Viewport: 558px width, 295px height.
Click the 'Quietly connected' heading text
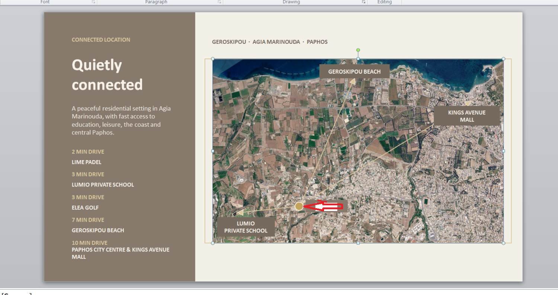(107, 75)
